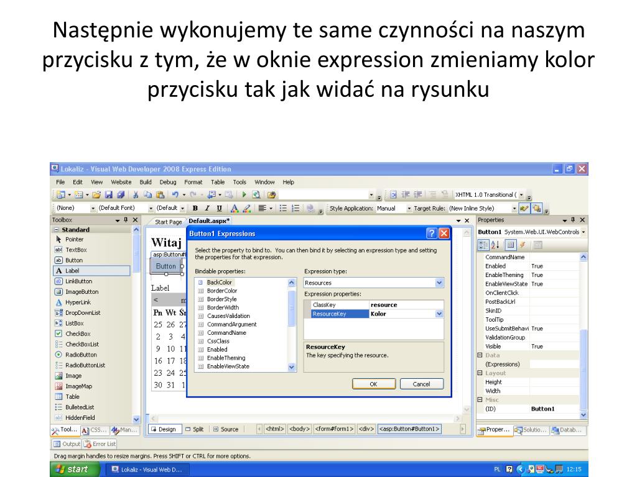Sort properties alphabetically
This screenshot has width=637, height=477.
click(x=495, y=245)
